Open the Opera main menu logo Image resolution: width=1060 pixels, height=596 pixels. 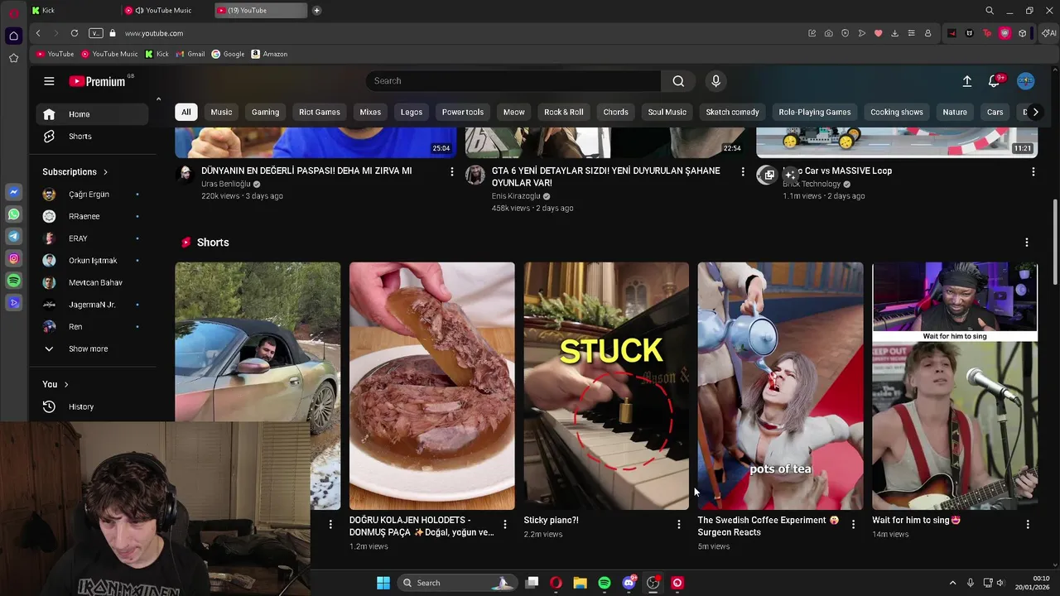(13, 12)
